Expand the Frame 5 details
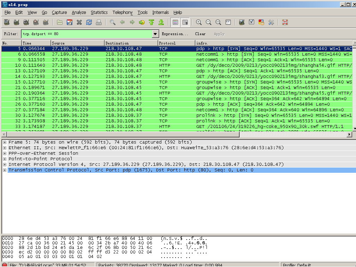 click(x=5, y=142)
